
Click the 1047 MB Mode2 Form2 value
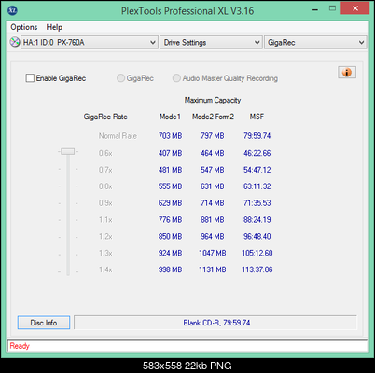click(213, 253)
